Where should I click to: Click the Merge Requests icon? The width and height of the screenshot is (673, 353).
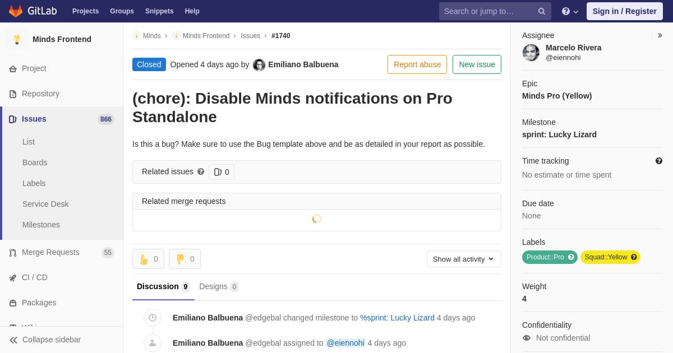(x=13, y=253)
